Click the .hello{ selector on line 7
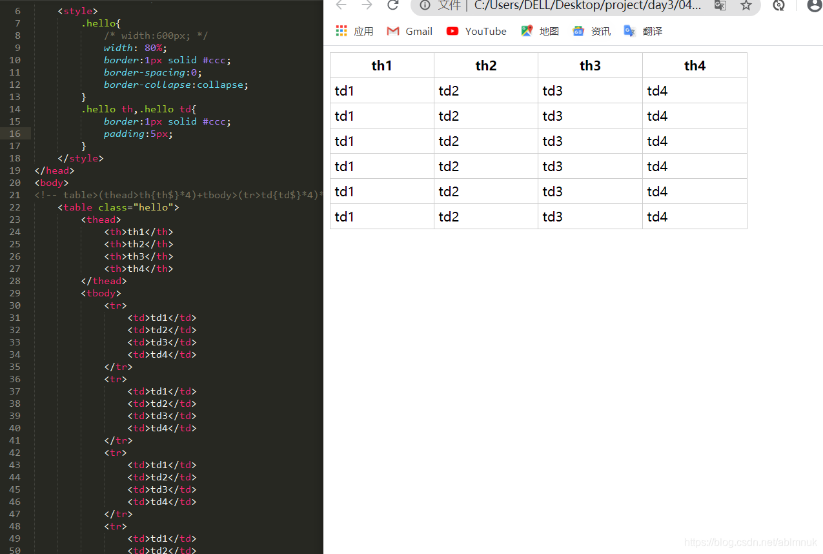Screen dimensions: 823x554 tap(101, 23)
